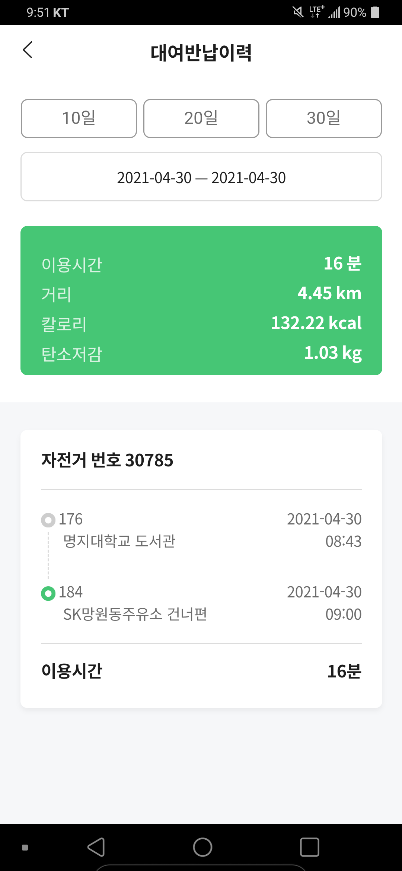
Task: Tap the battery status icon
Action: pyautogui.click(x=375, y=12)
